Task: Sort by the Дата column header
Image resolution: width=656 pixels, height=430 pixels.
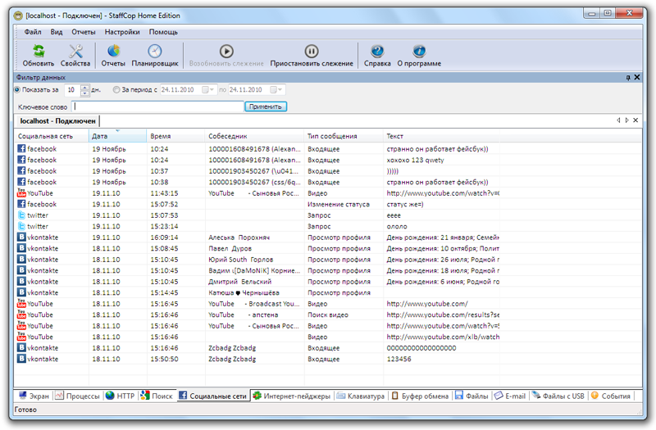Action: pos(117,136)
